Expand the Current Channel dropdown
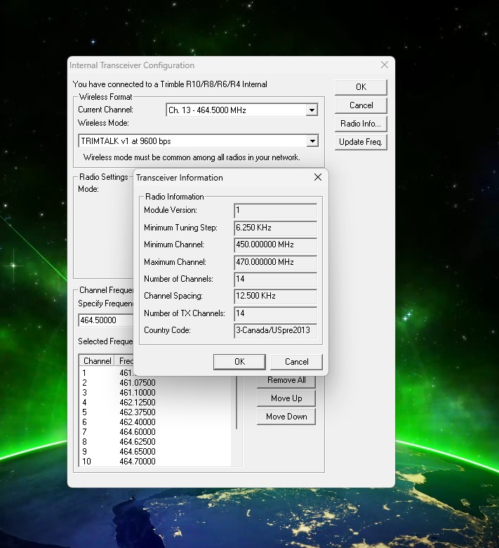 pos(312,110)
